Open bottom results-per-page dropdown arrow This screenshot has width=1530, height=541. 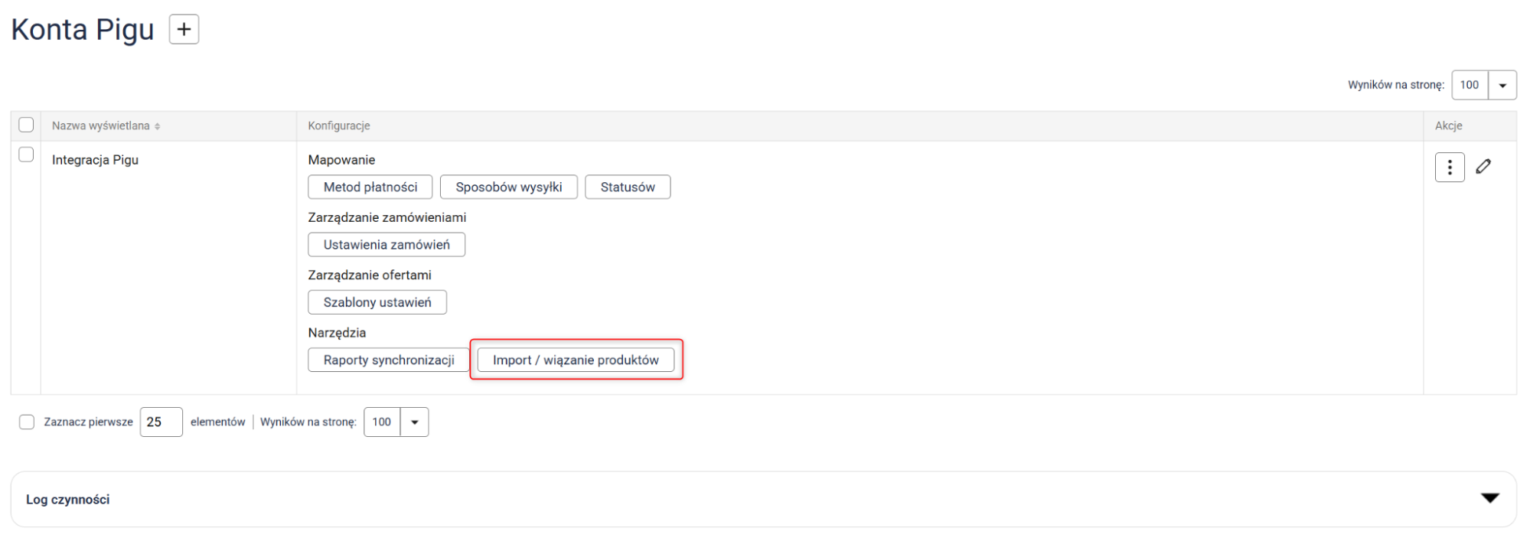(414, 422)
